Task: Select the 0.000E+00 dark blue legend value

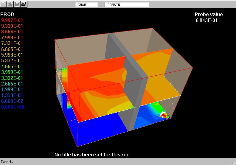Action: (x=12, y=107)
